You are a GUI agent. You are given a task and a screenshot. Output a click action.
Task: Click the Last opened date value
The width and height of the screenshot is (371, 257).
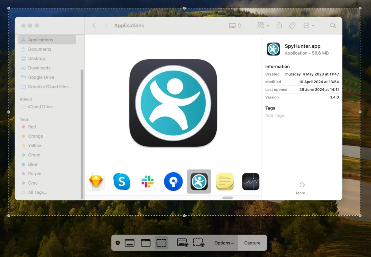pyautogui.click(x=319, y=89)
